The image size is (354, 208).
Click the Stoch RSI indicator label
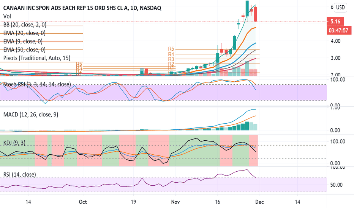point(37,84)
